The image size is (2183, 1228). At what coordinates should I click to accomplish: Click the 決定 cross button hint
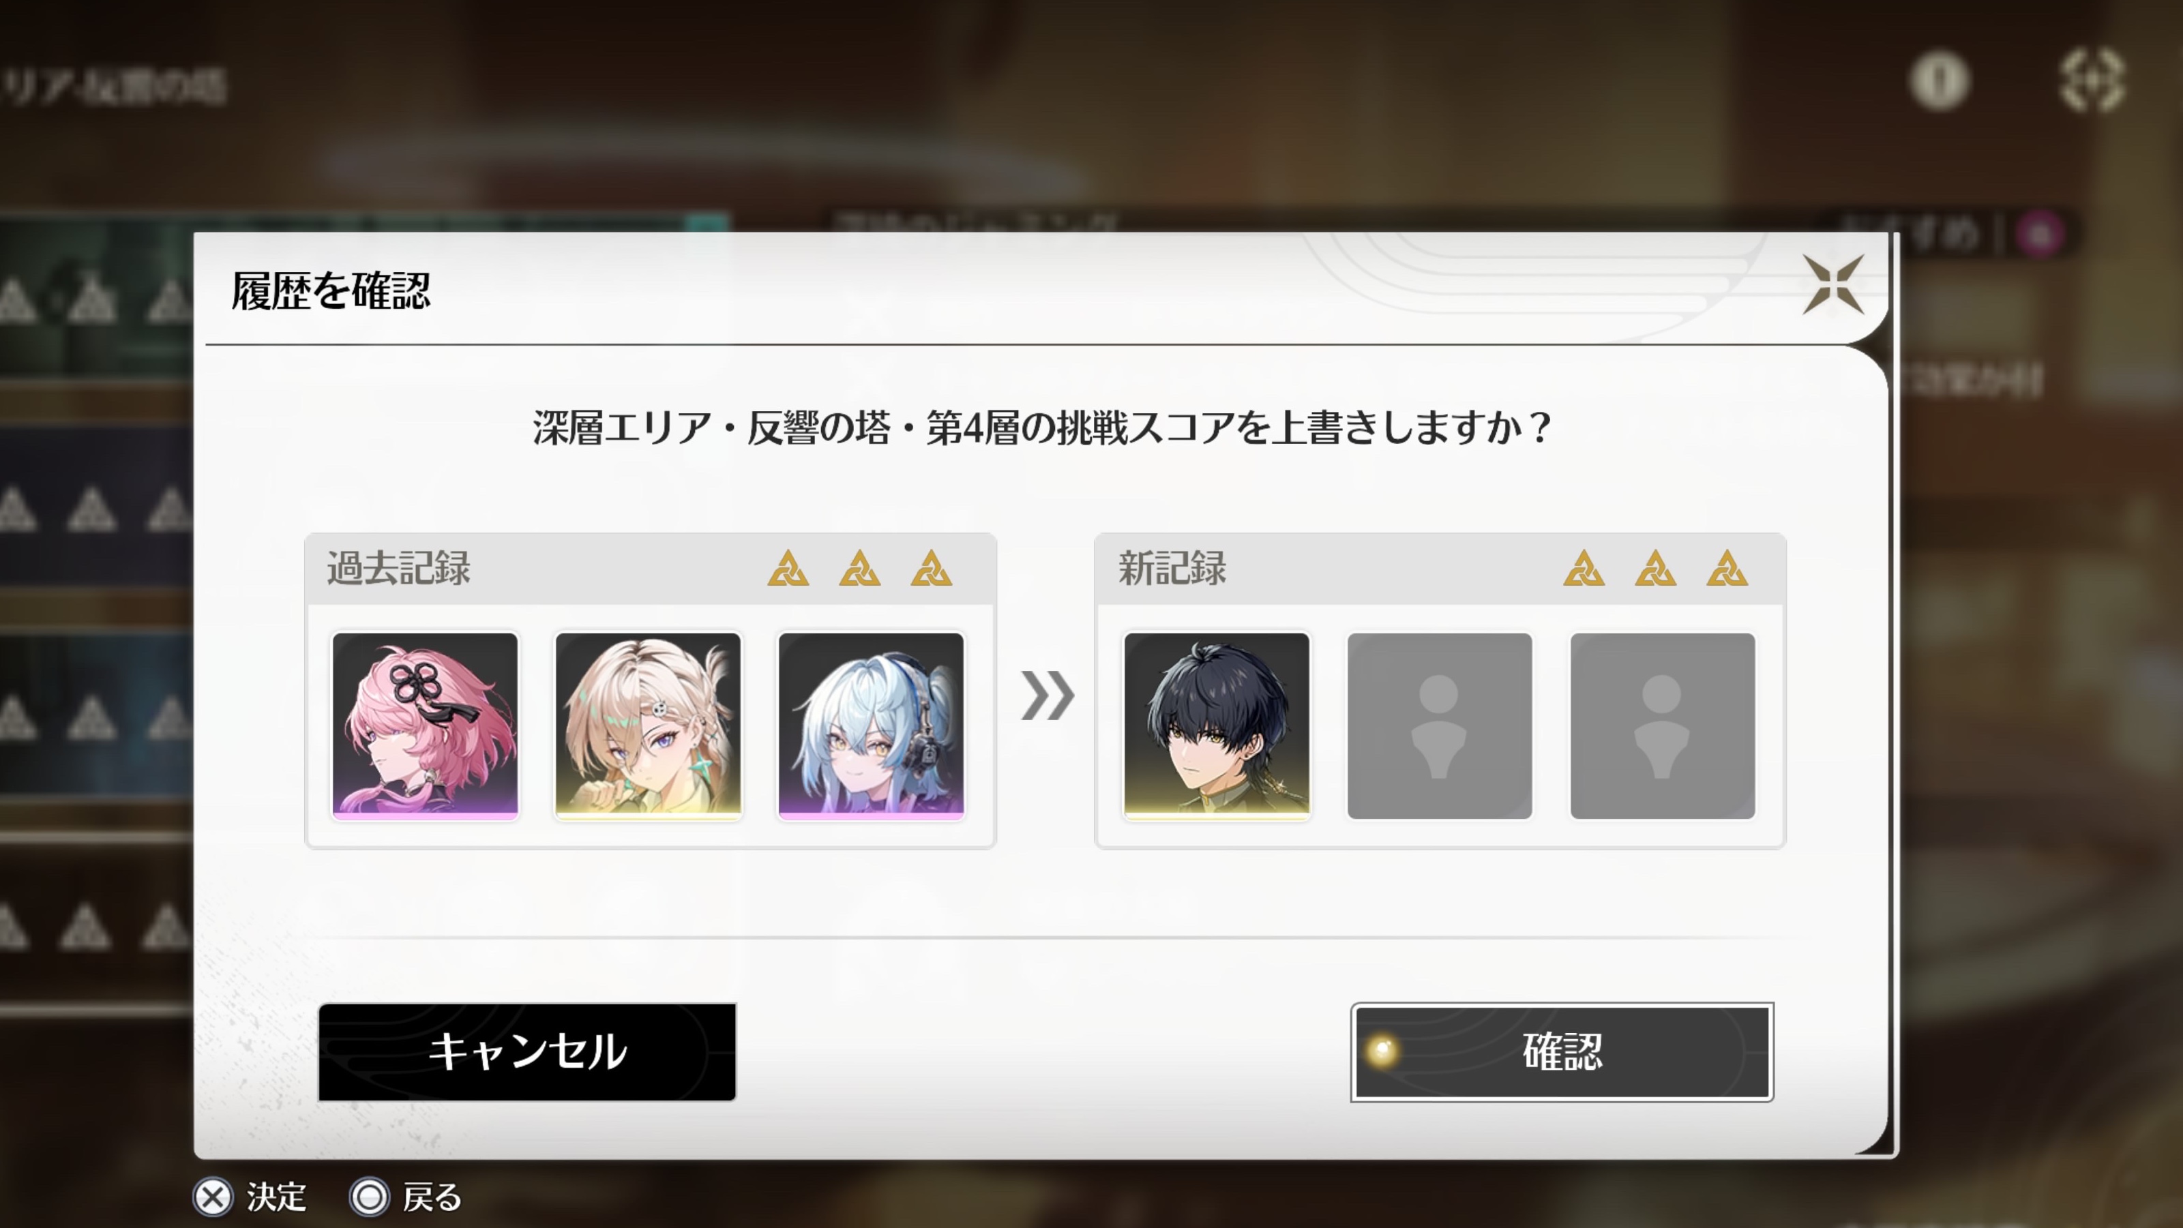tap(250, 1197)
